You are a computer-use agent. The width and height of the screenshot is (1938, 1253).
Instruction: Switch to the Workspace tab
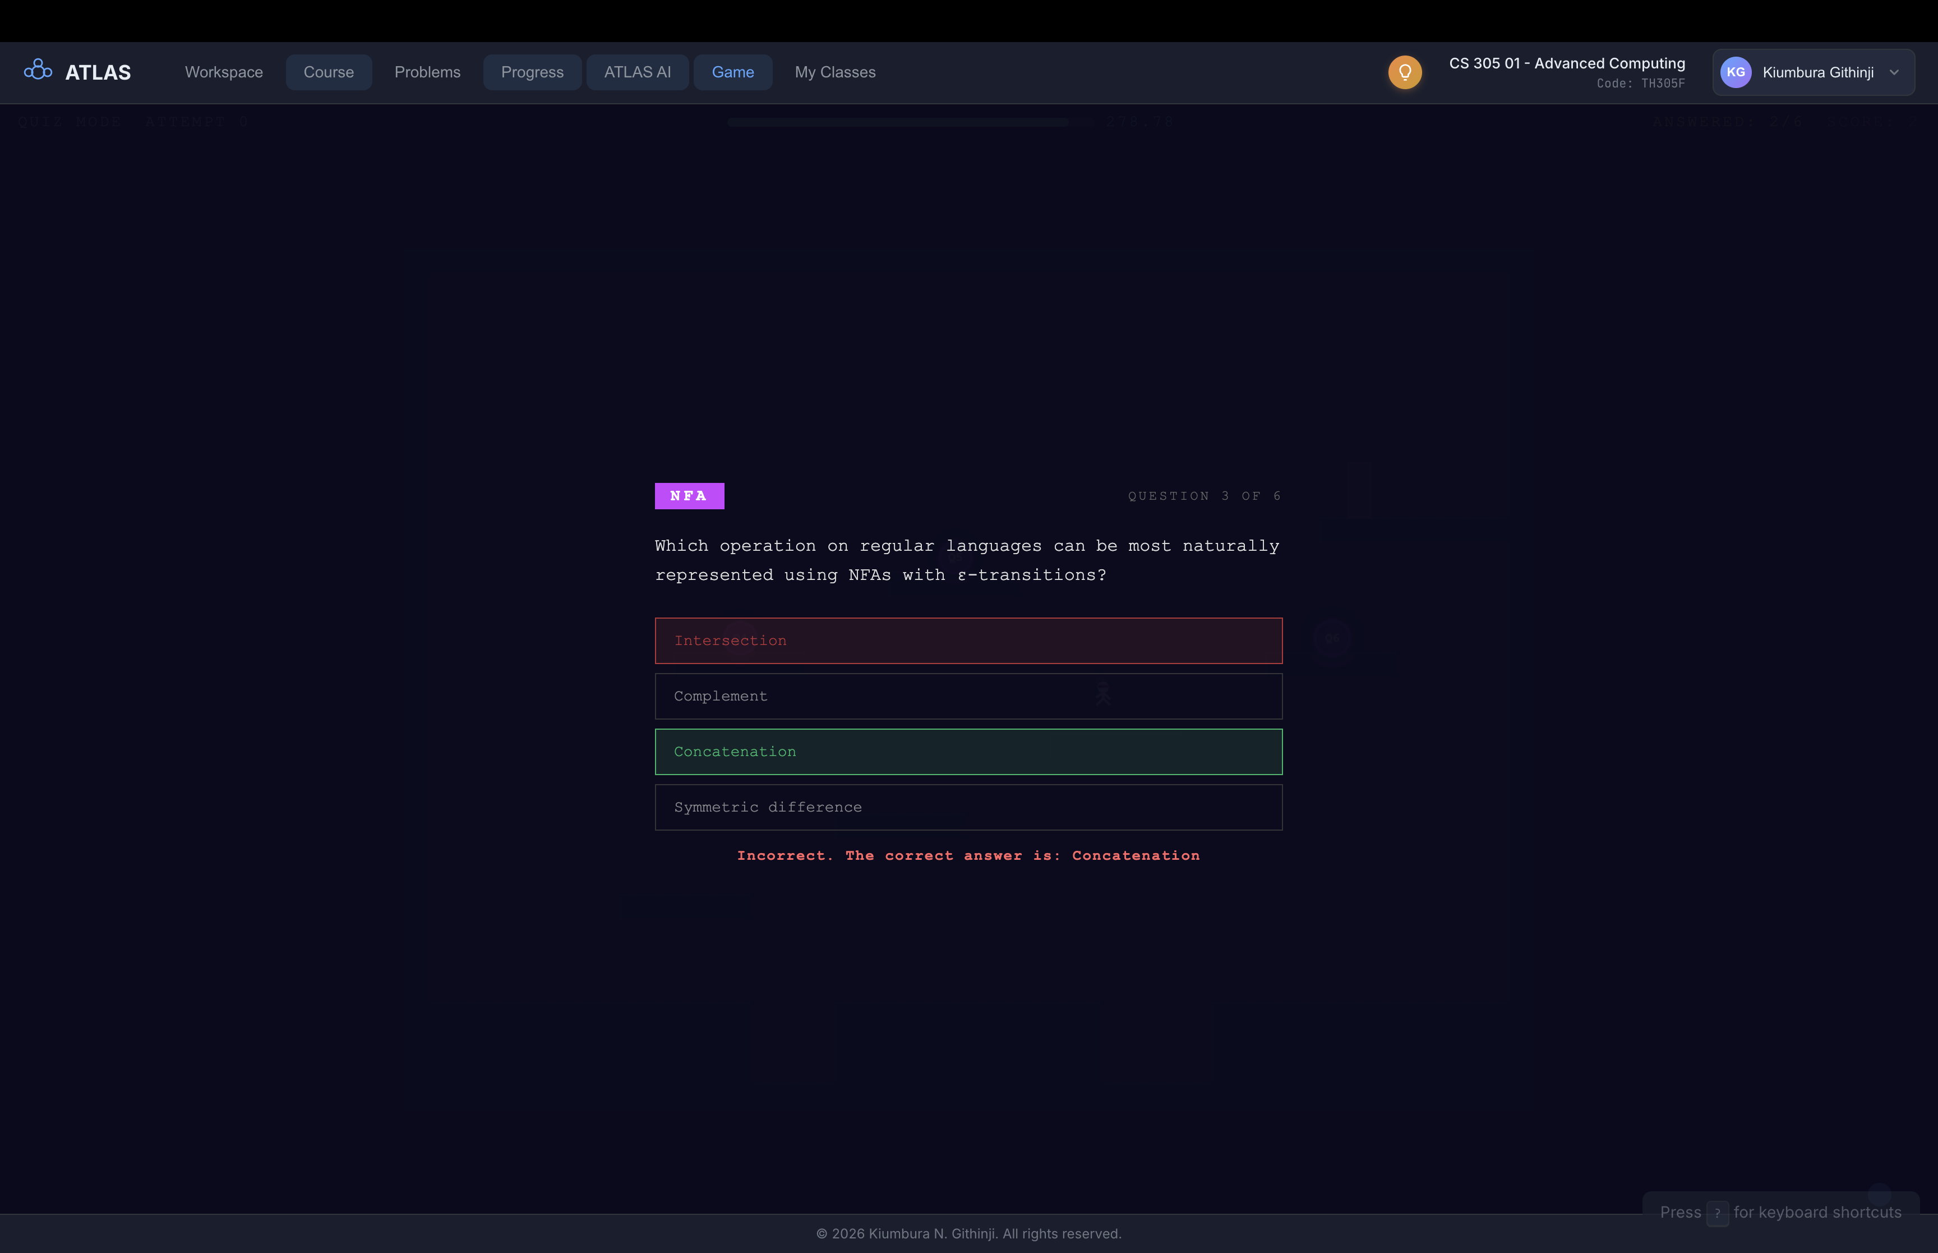coord(224,72)
